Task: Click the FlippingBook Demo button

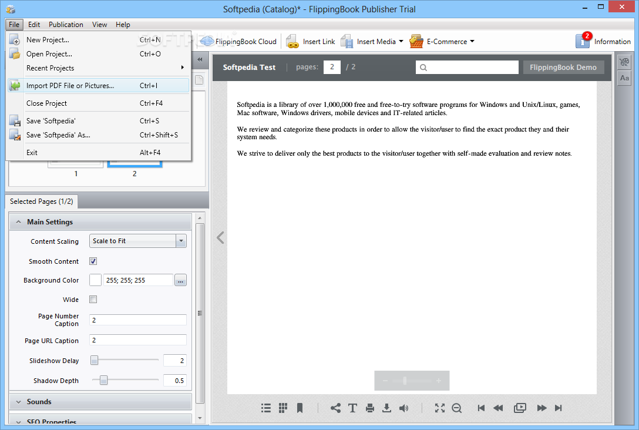Action: [x=563, y=68]
